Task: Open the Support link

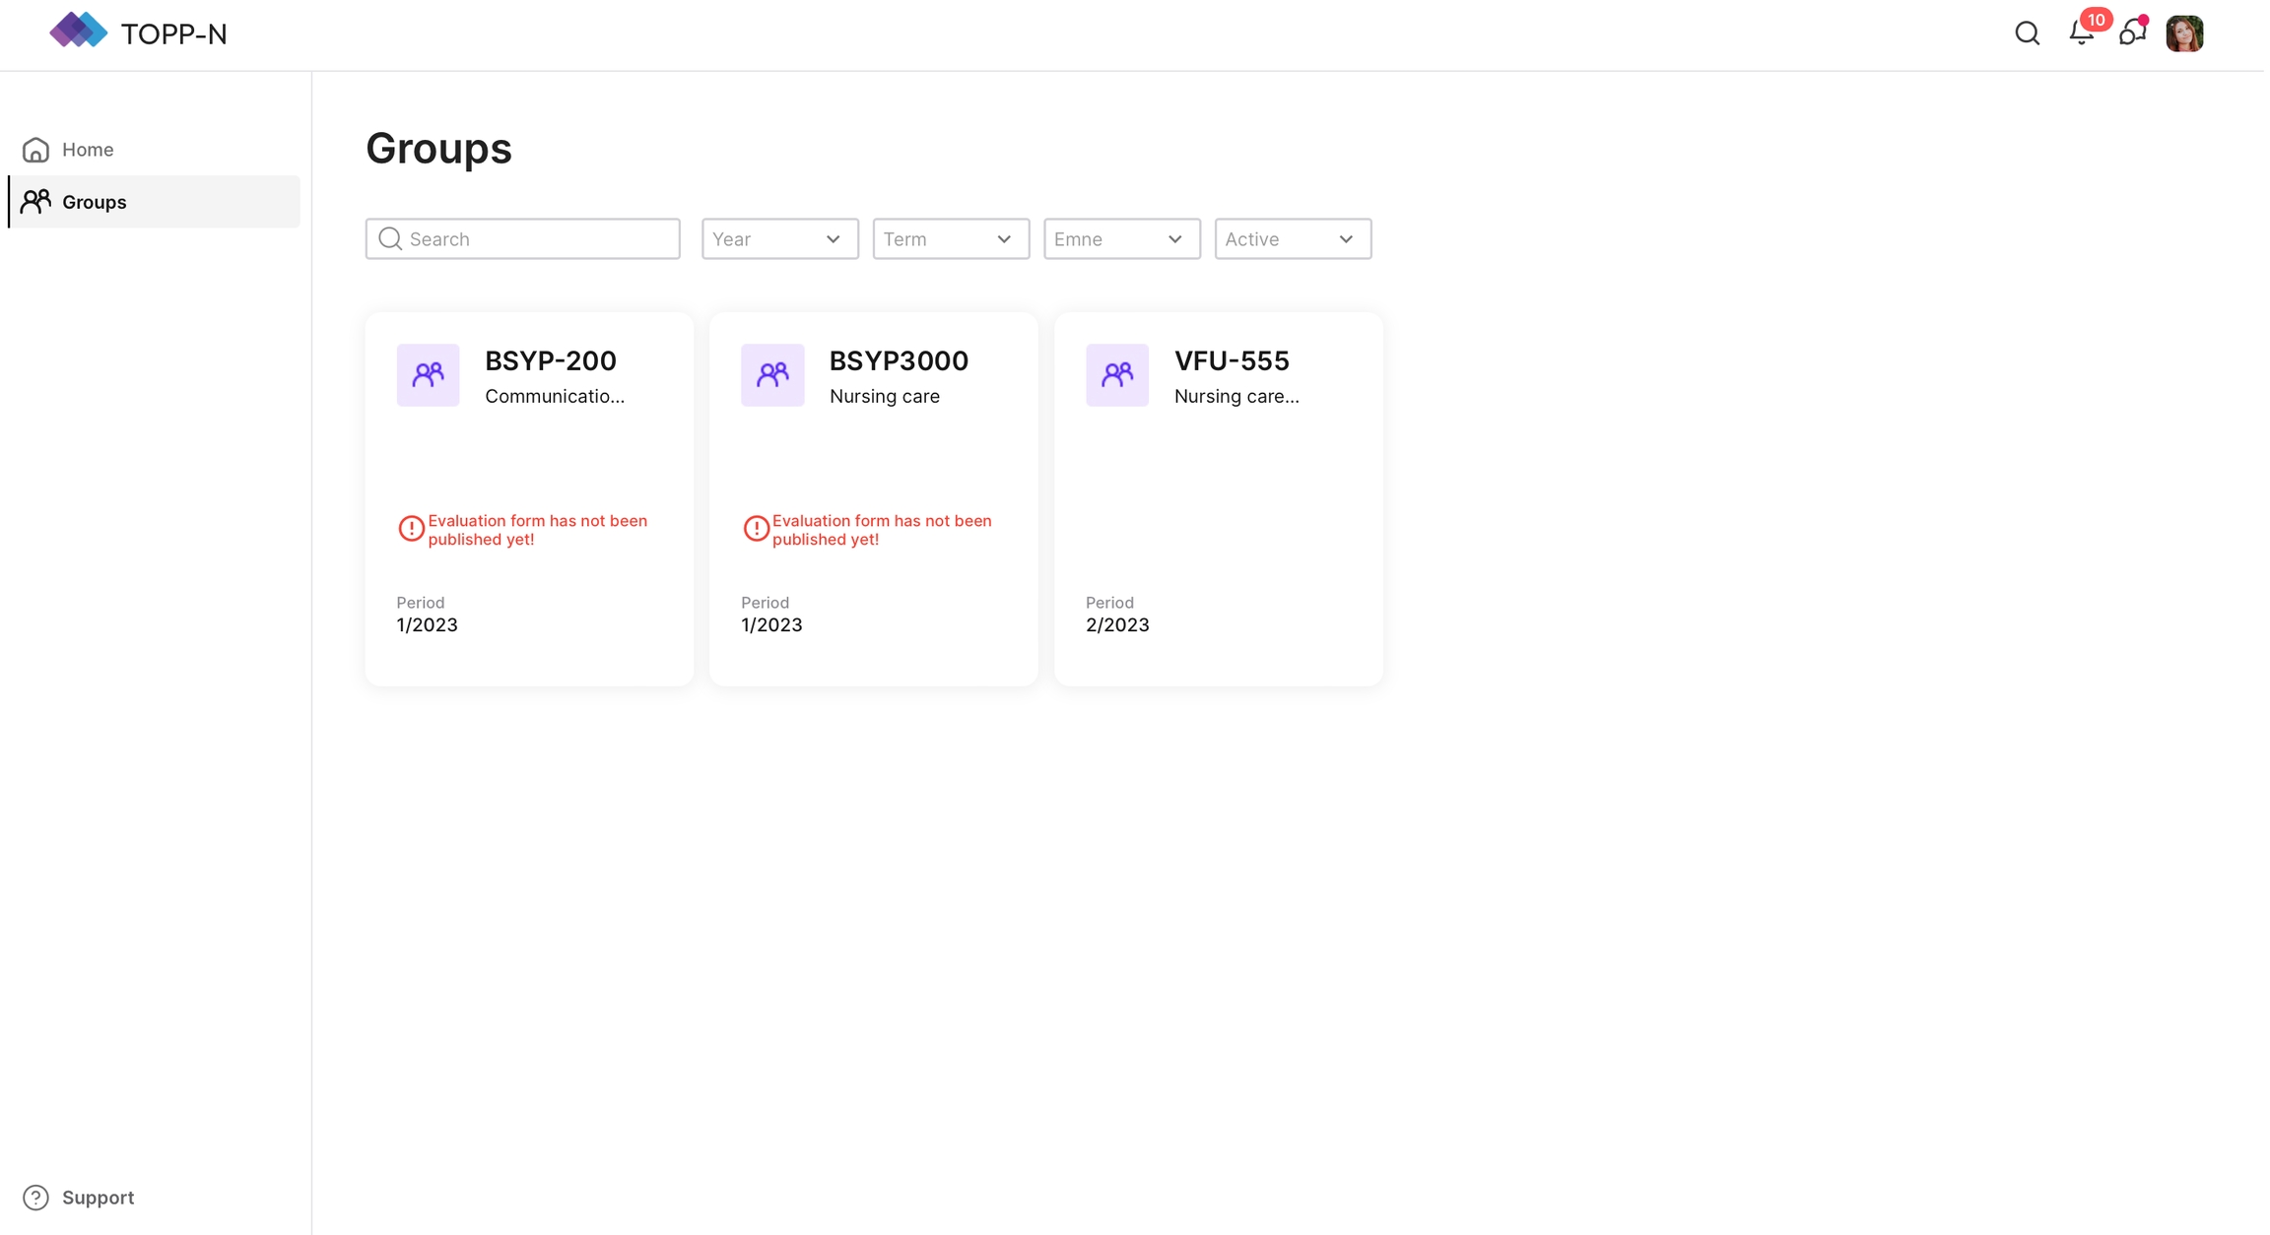Action: tap(97, 1198)
